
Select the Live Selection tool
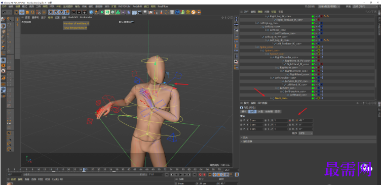click(x=17, y=12)
